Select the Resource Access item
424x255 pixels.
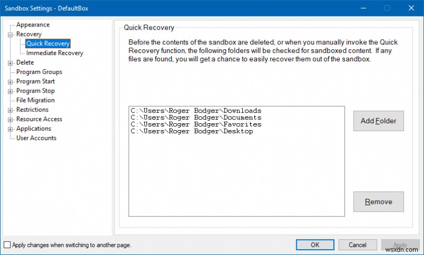pos(39,119)
